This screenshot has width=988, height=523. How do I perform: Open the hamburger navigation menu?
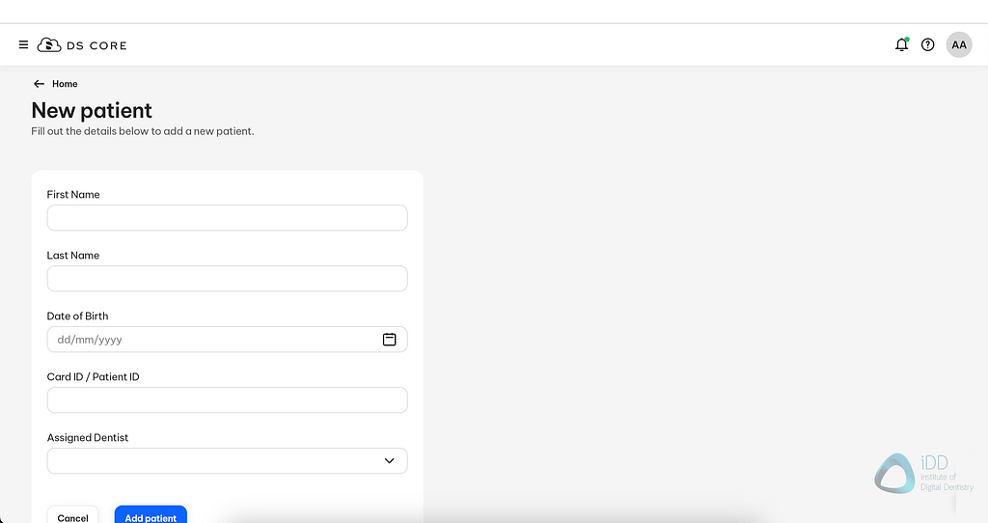[23, 45]
